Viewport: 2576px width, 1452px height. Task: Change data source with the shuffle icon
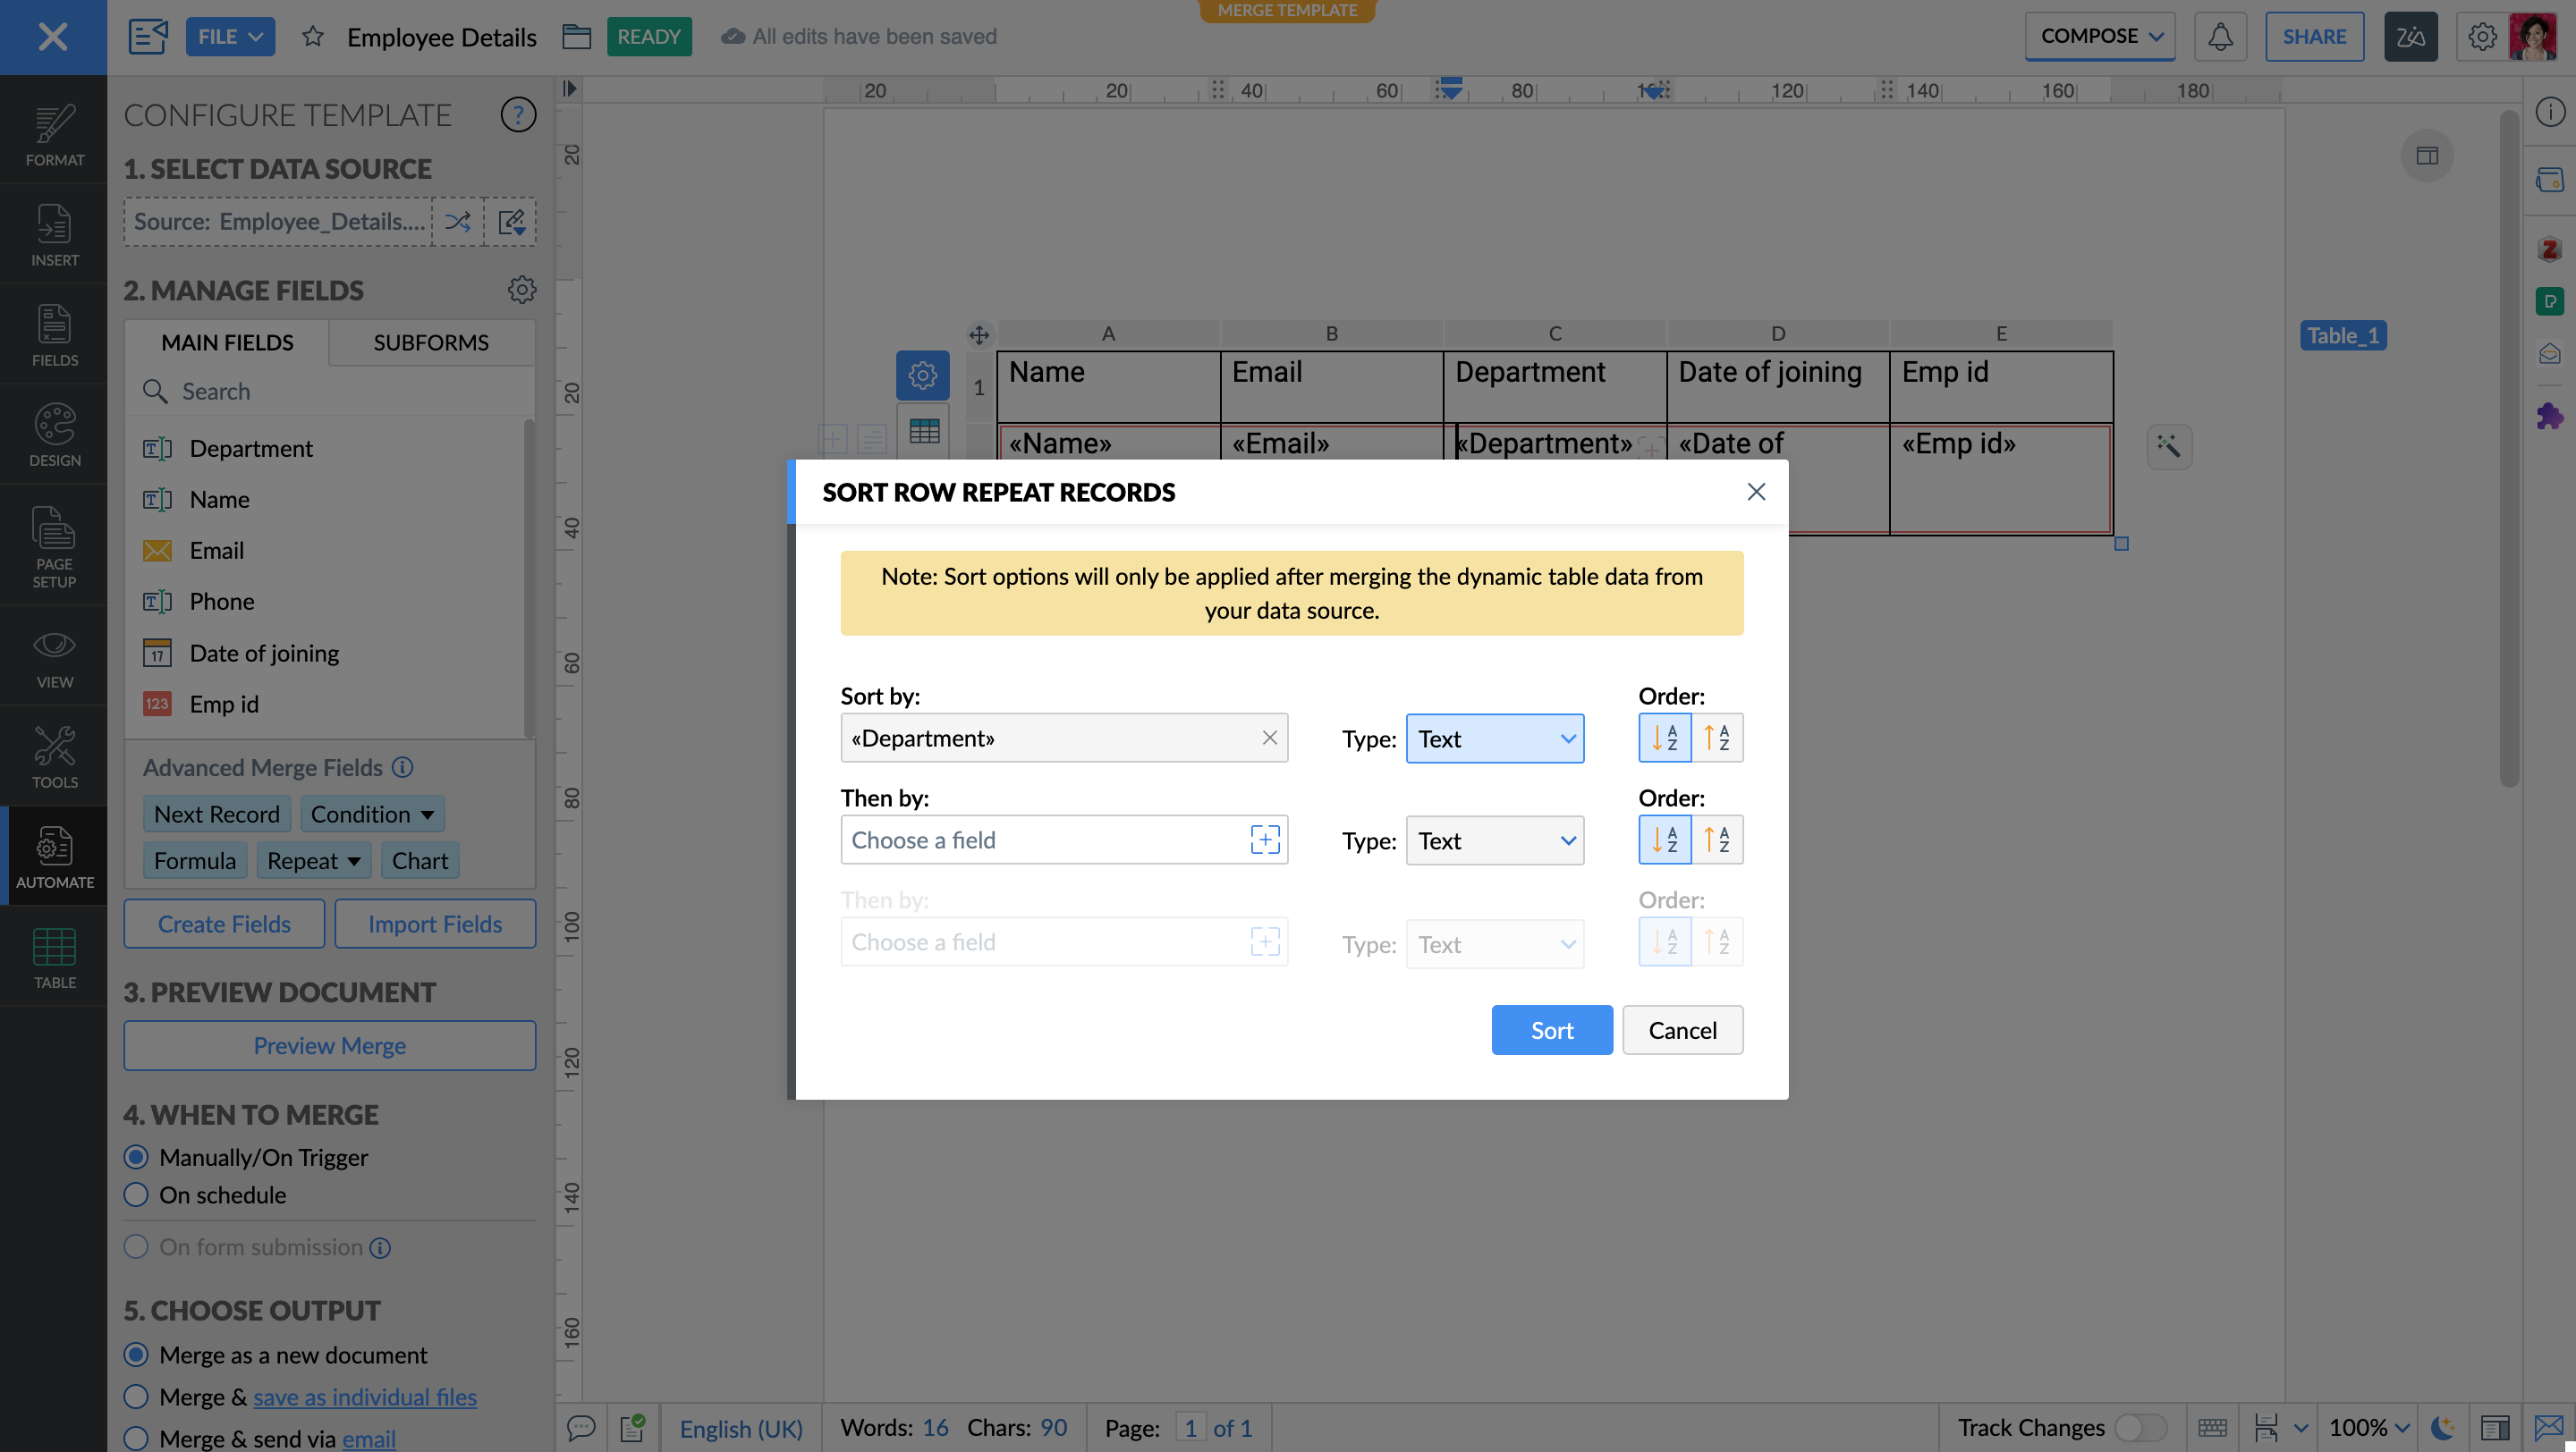[x=458, y=221]
